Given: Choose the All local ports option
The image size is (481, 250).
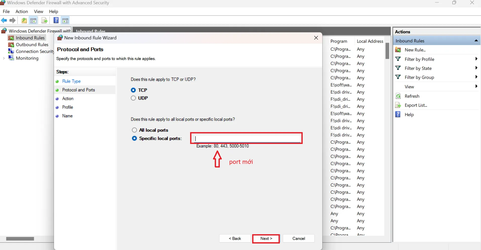Looking at the screenshot, I should [134, 130].
